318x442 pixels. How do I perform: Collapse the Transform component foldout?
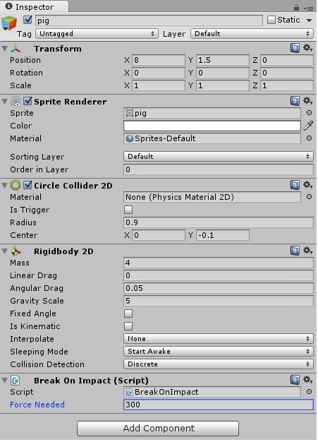coord(4,49)
